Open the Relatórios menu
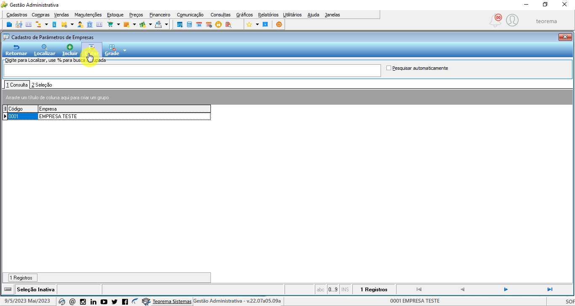 268,15
